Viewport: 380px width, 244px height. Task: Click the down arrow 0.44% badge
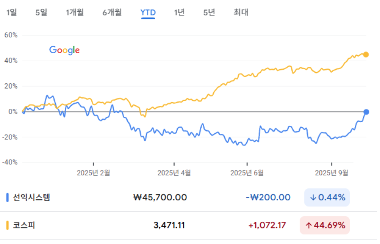tap(327, 197)
